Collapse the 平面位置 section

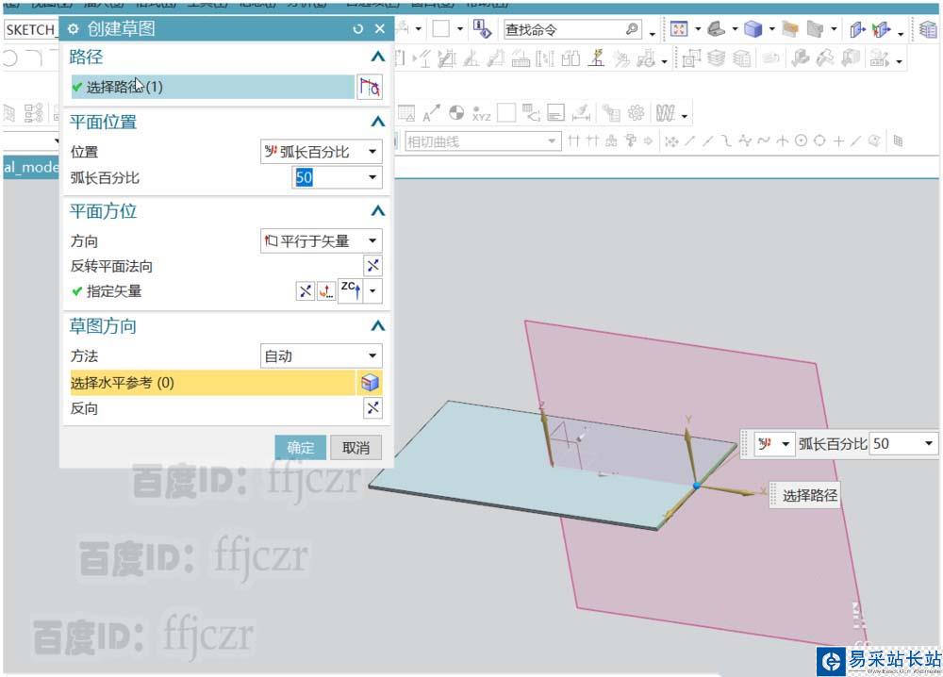point(378,122)
